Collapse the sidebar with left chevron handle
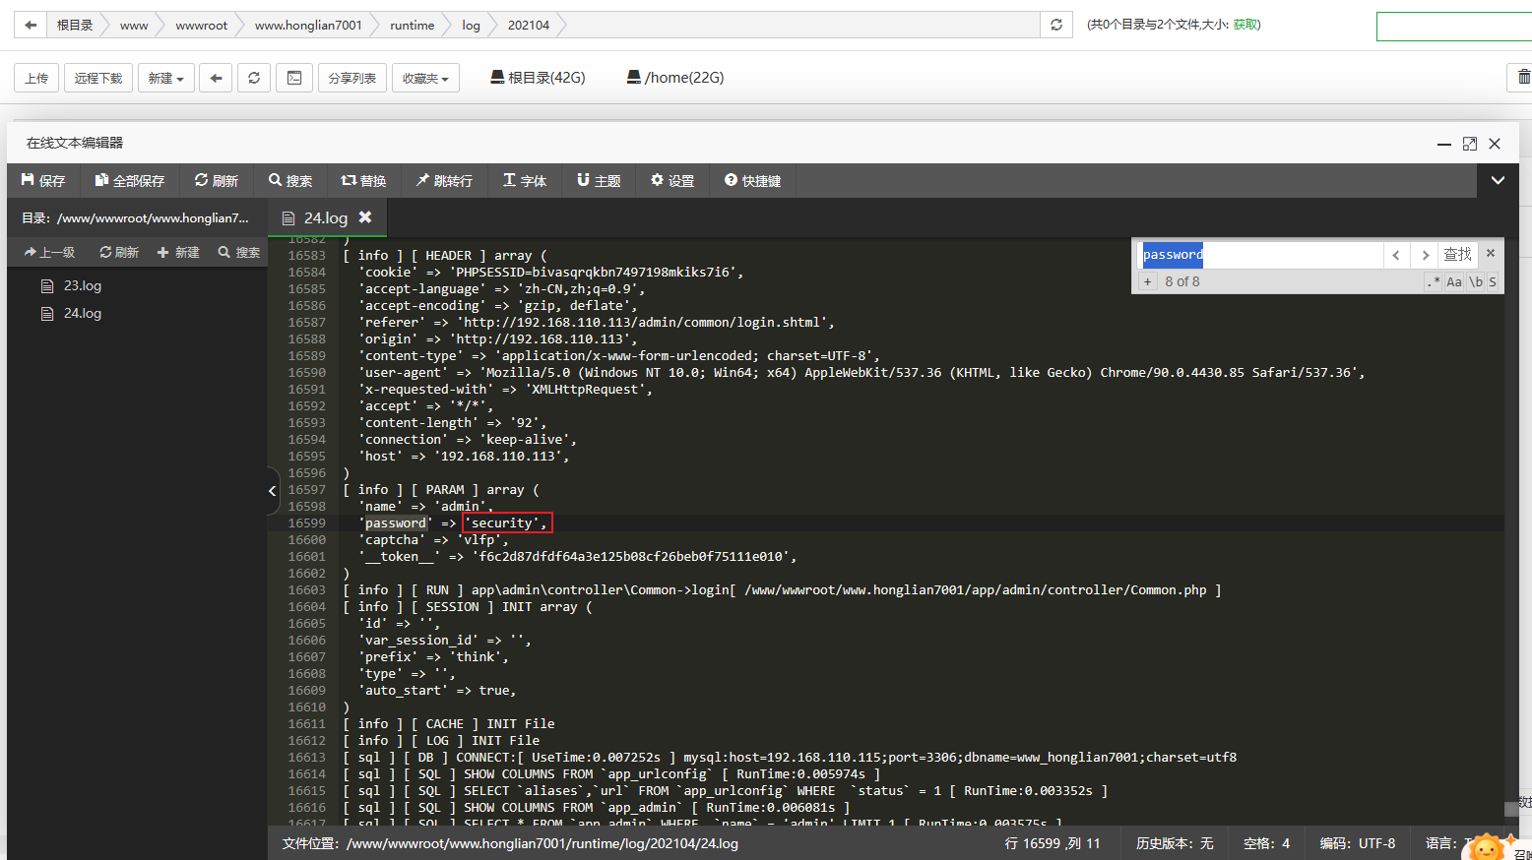This screenshot has height=860, width=1532. click(273, 490)
